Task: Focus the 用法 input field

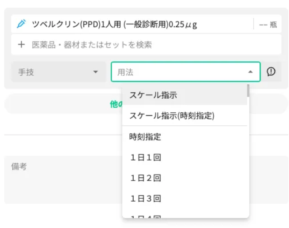Action: point(178,72)
